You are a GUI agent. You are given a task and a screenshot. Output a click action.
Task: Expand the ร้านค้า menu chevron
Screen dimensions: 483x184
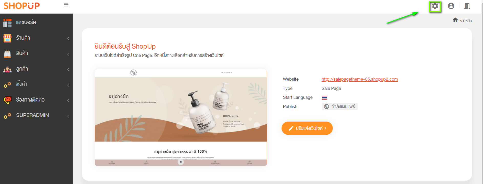tap(68, 38)
